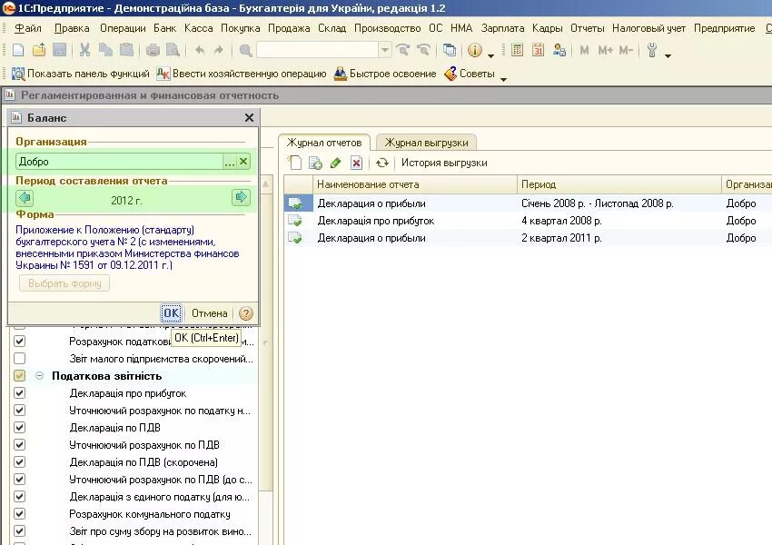Open the Файл menu
Viewport: 772px width, 545px height.
click(28, 28)
